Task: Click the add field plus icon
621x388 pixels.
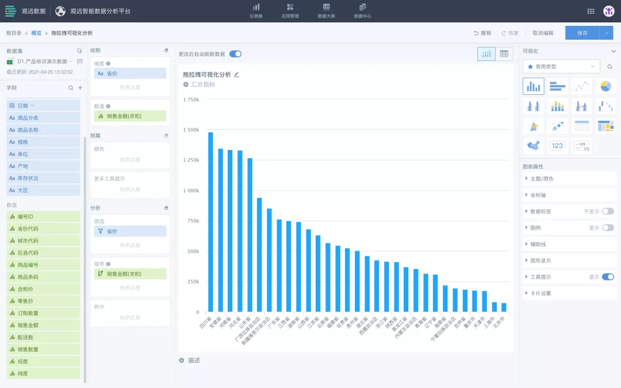Action: 80,88
